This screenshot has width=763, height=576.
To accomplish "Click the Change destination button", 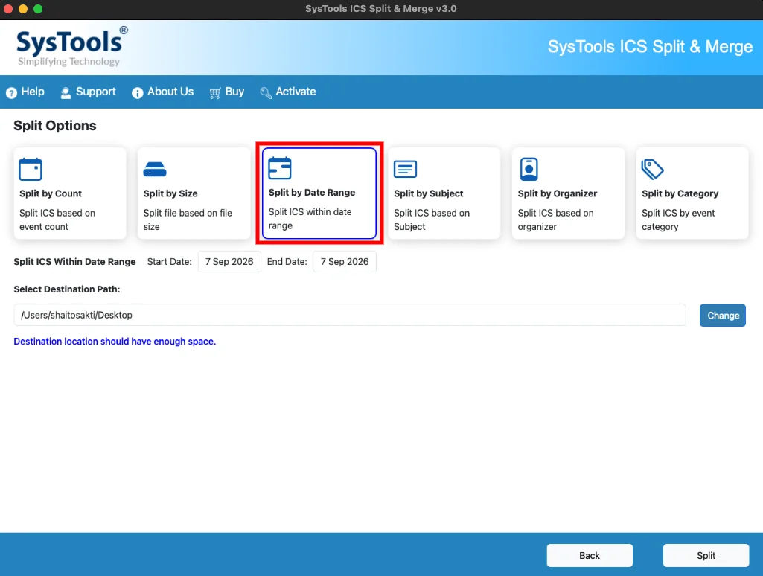I will (x=723, y=316).
